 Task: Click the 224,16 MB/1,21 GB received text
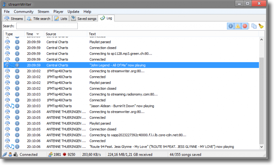tap(130, 154)
